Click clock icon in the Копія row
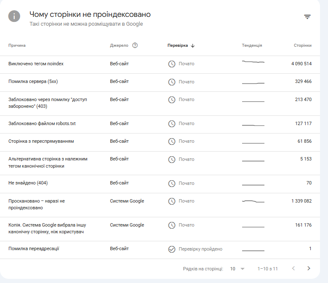This screenshot has width=328, height=283. [172, 225]
